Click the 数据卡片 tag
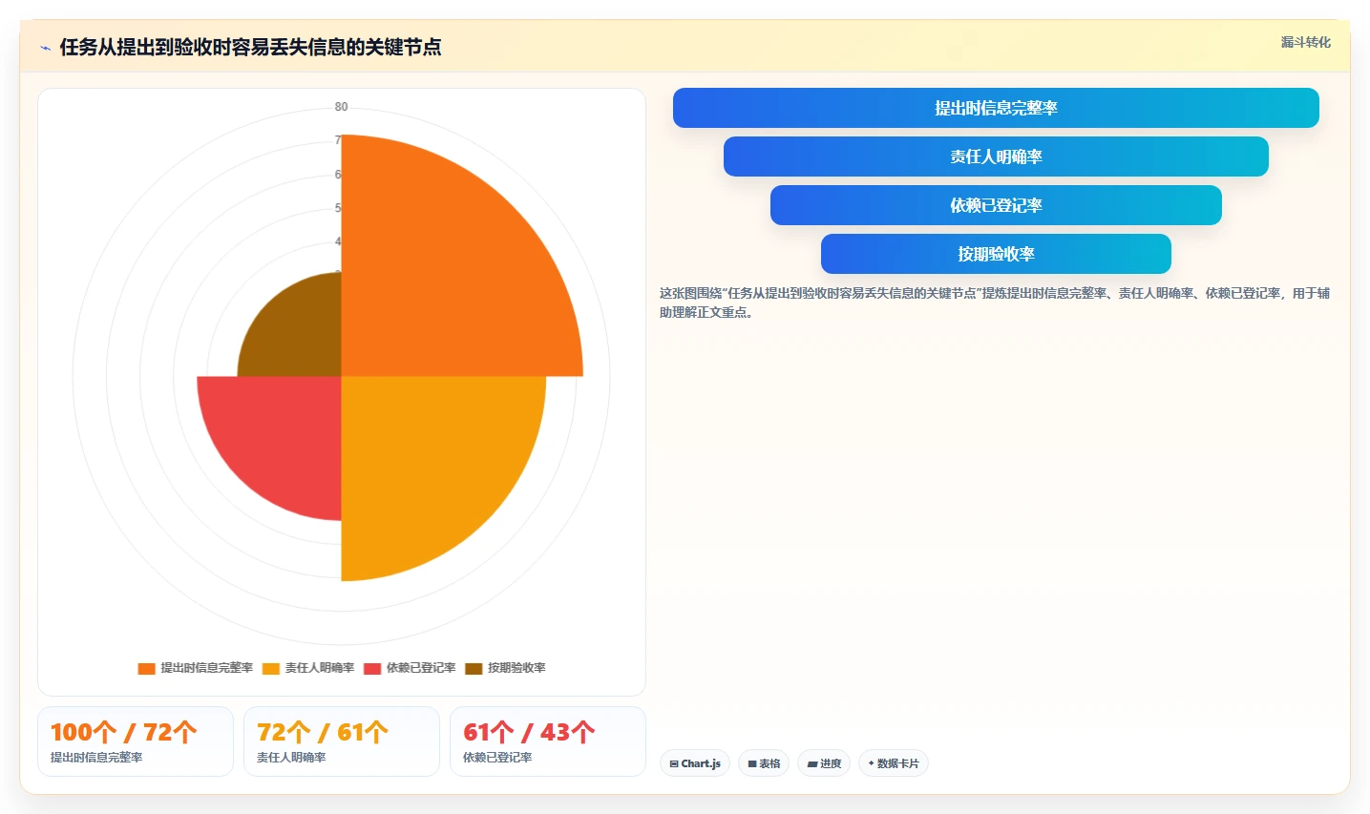Viewport: 1370px width, 814px height. pyautogui.click(x=894, y=763)
